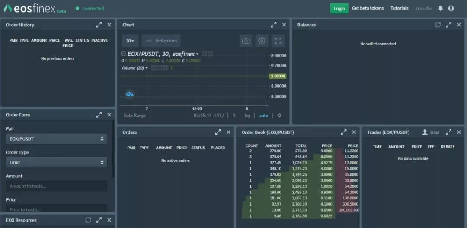Screen dimensions: 467x228
Task: Expand the Order Form panel
Action: click(99, 115)
